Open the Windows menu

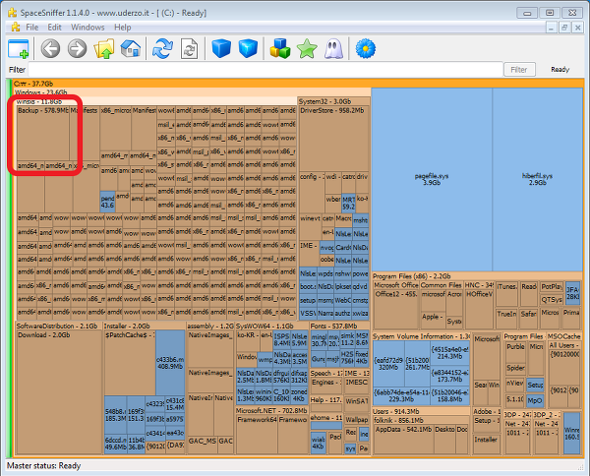(88, 28)
